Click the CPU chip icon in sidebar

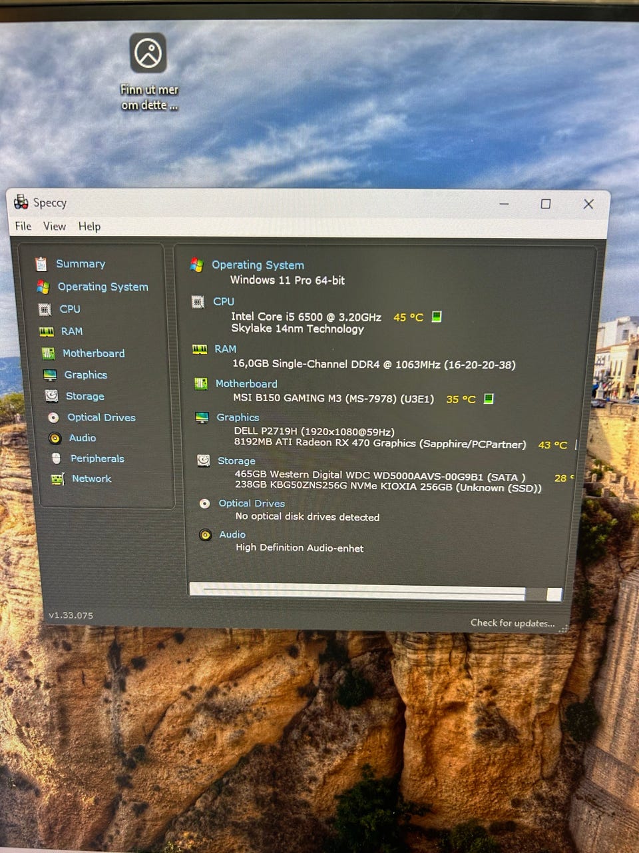coord(45,309)
